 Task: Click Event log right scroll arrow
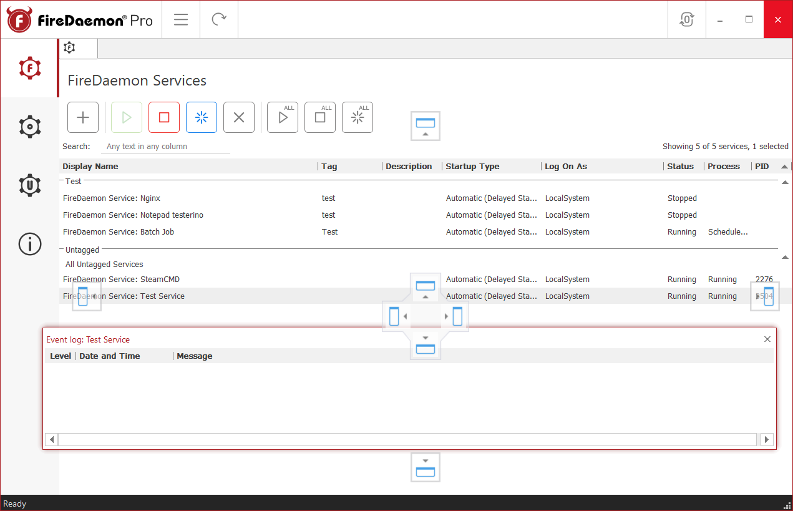pos(767,440)
